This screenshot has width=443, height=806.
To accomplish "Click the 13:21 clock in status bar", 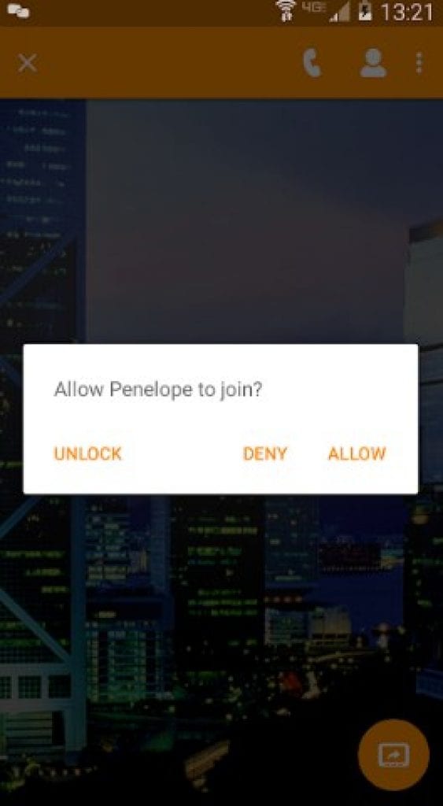I will point(407,11).
